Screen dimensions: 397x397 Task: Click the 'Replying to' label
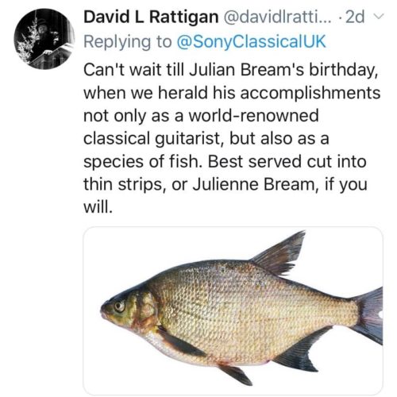tap(128, 42)
